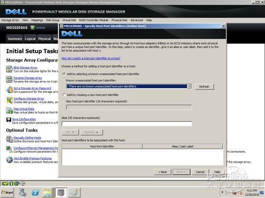The width and height of the screenshot is (265, 198).
Task: Click the Next > button
Action: pos(181,172)
